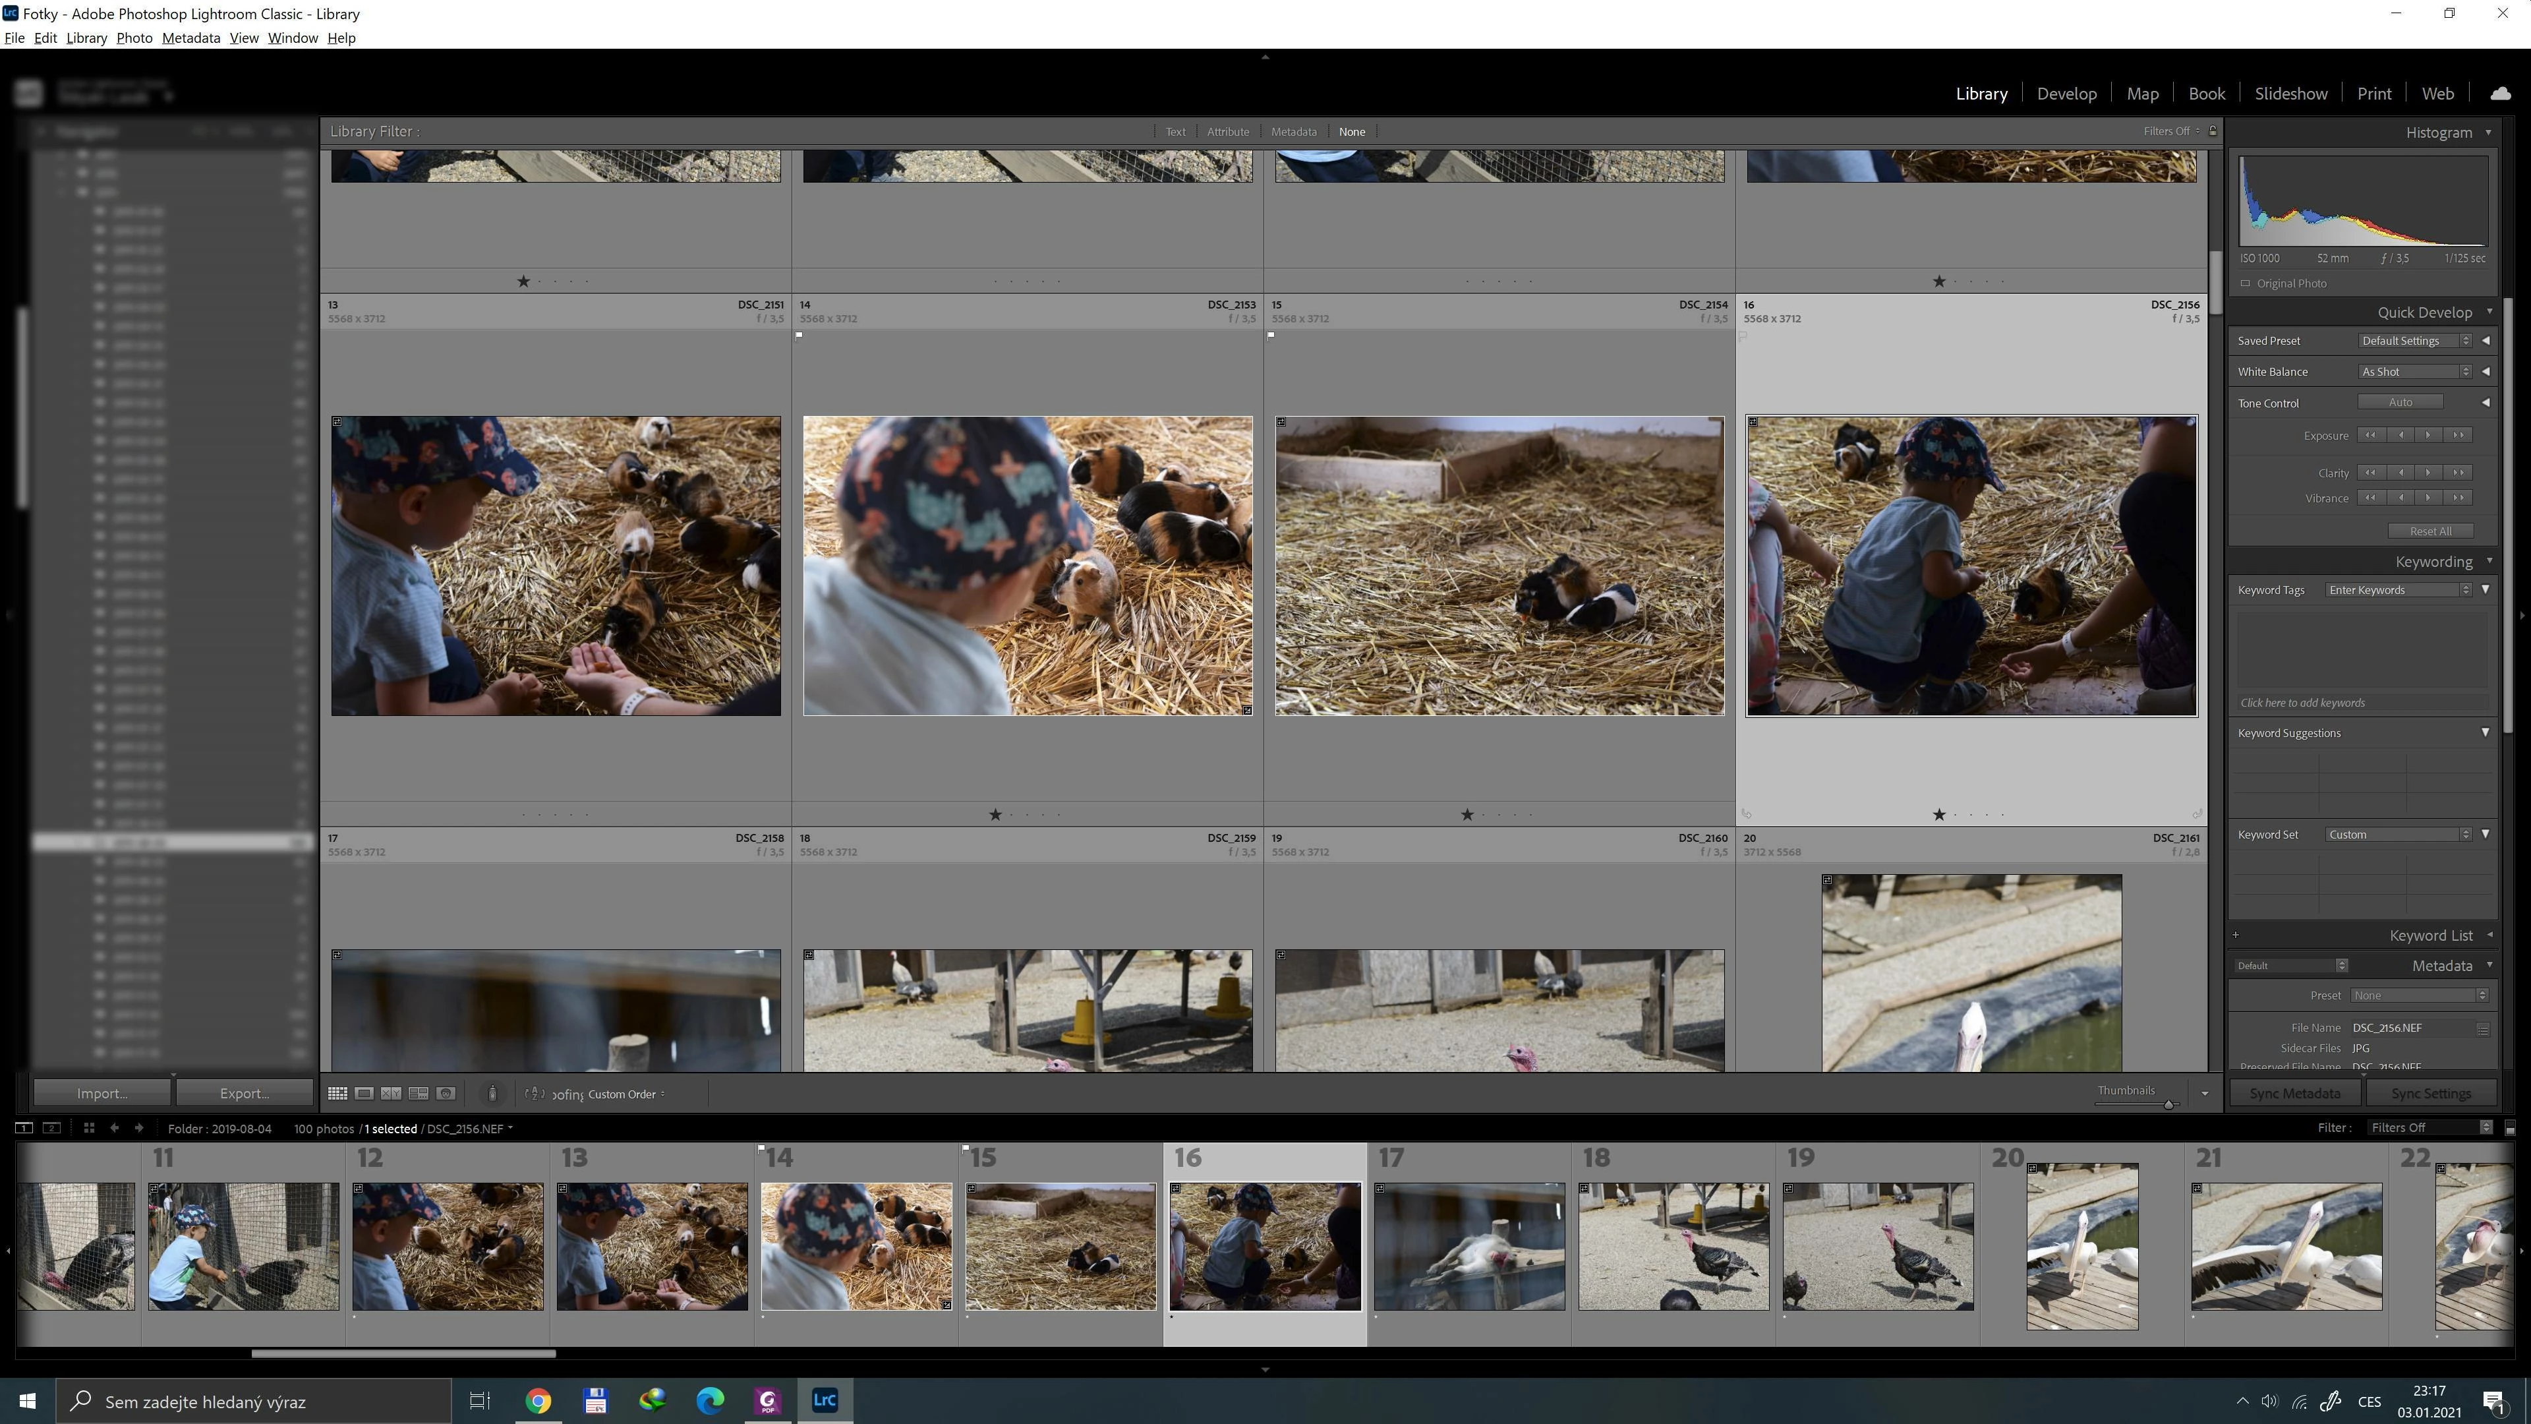Open Survey view icon
Image resolution: width=2531 pixels, height=1424 pixels.
(x=419, y=1094)
